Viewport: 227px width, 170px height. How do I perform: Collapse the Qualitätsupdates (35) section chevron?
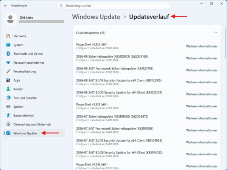pyautogui.click(x=215, y=32)
